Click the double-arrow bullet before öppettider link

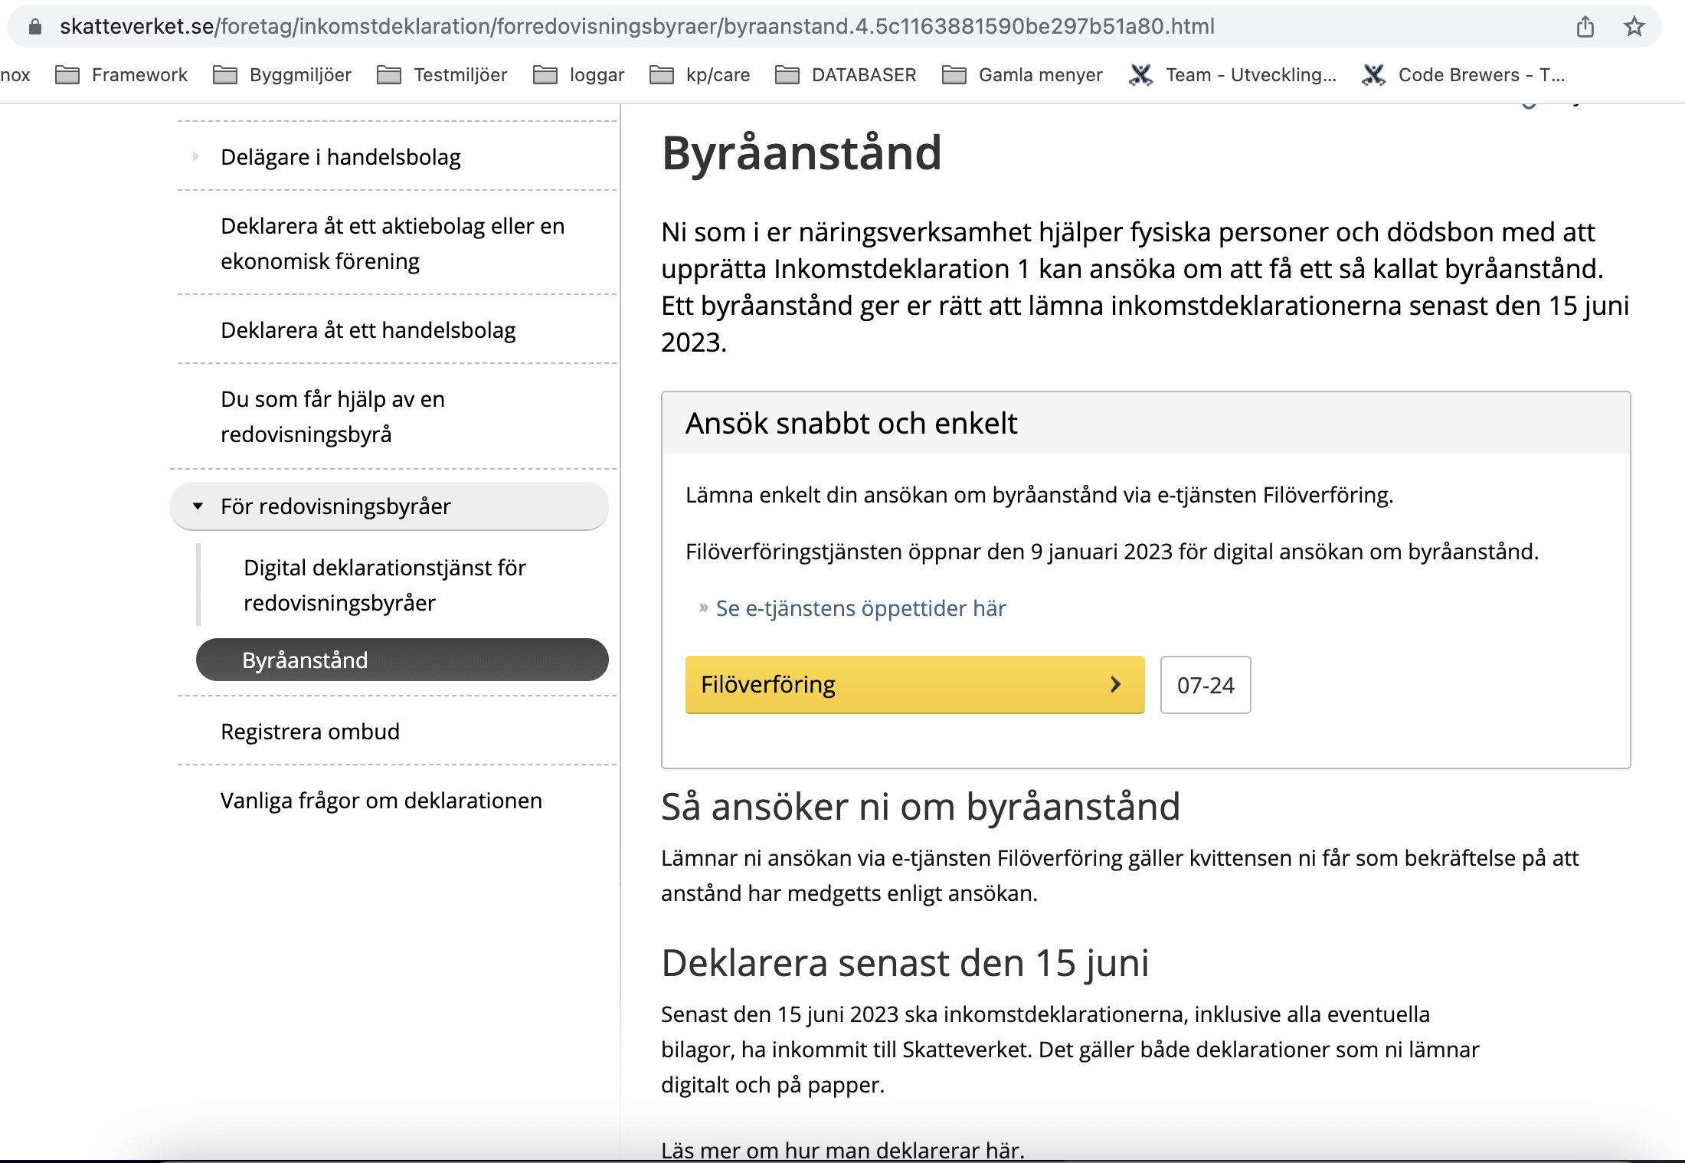coord(703,608)
